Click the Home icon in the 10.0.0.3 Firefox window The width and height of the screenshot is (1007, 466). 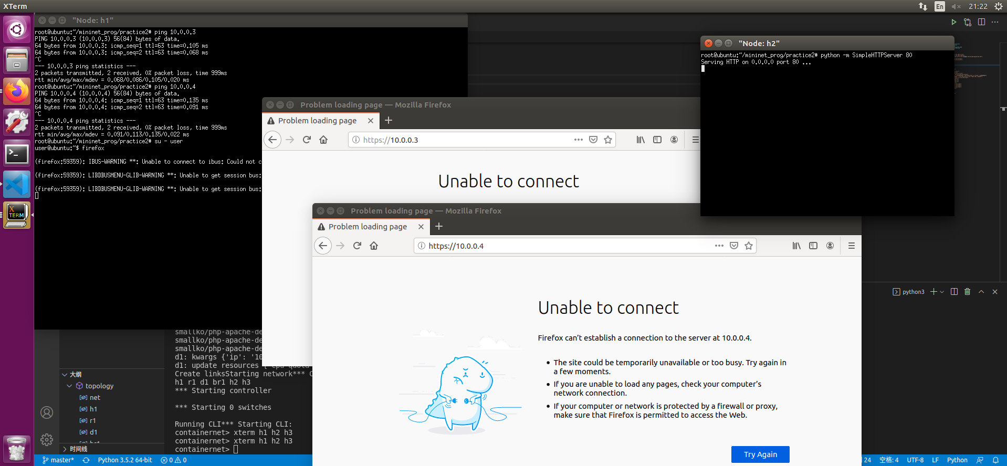click(x=323, y=140)
